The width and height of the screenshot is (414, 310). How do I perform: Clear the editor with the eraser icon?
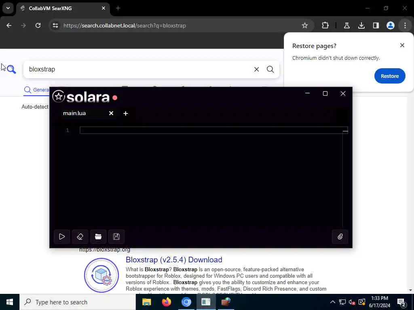click(x=80, y=237)
